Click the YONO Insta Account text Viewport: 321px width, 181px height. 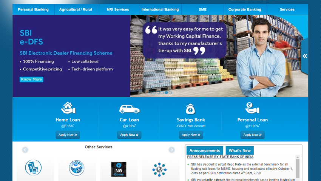191,126
